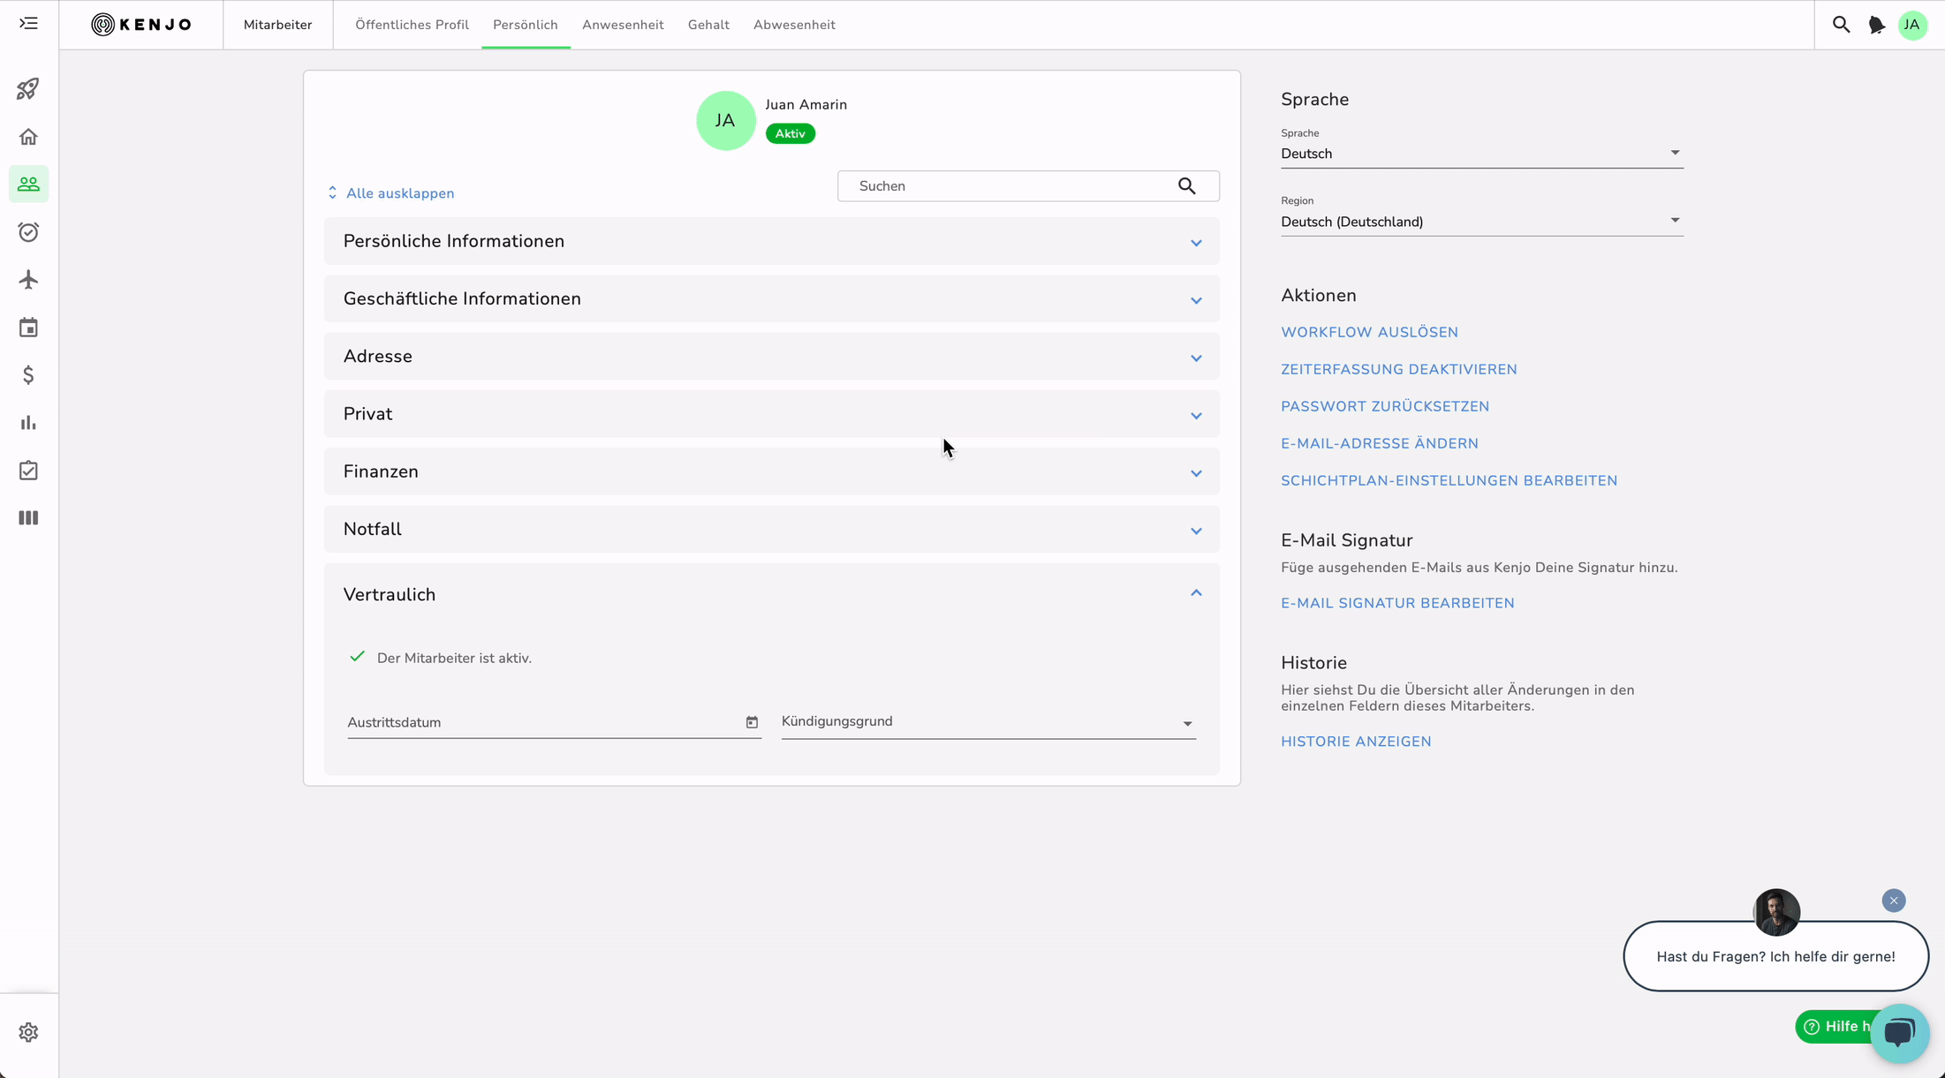Open the rocket onboarding icon in sidebar

tap(28, 89)
